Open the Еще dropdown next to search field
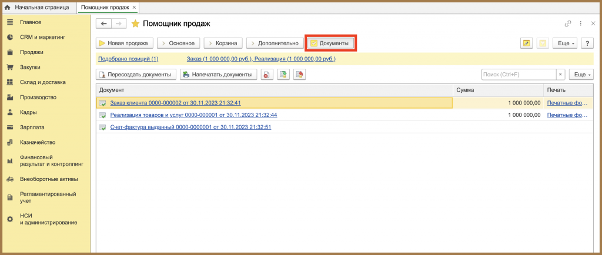Image resolution: width=602 pixels, height=255 pixels. coord(581,75)
